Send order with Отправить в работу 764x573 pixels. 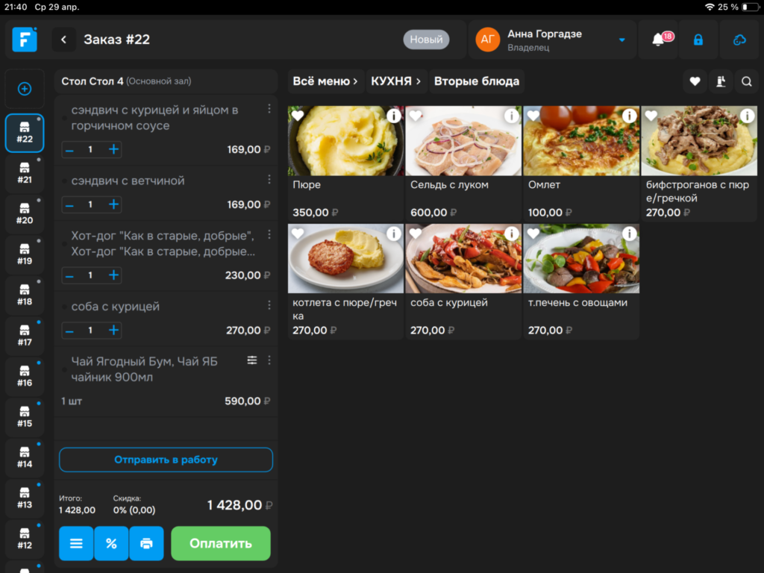point(166,460)
